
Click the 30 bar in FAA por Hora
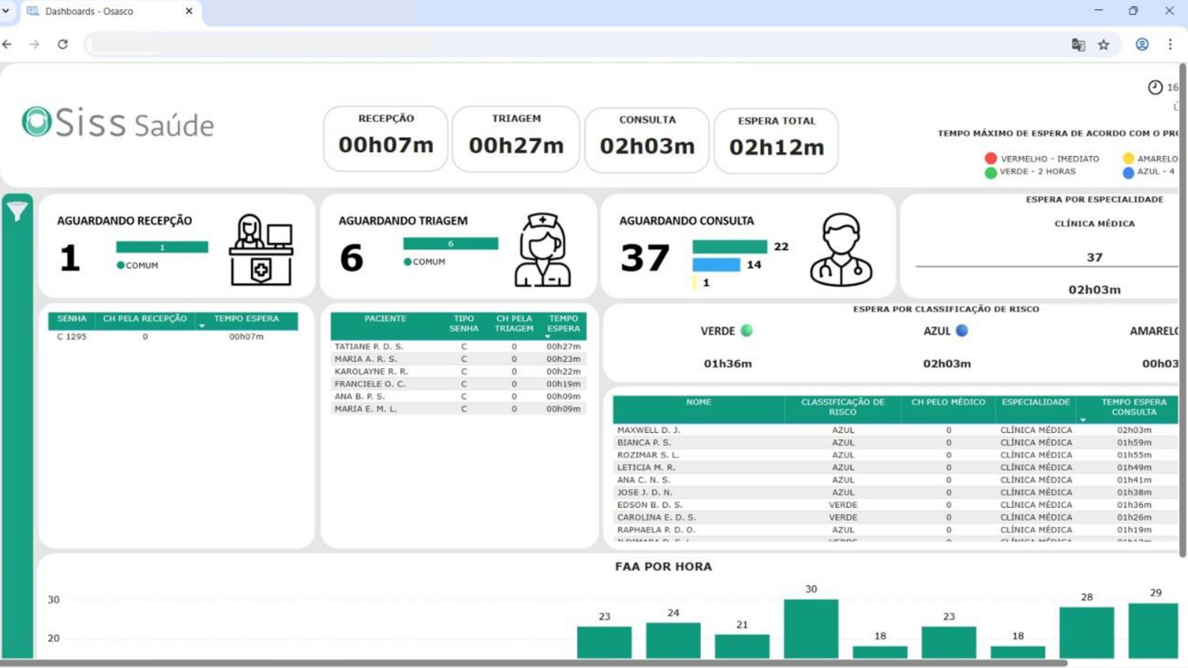811,628
